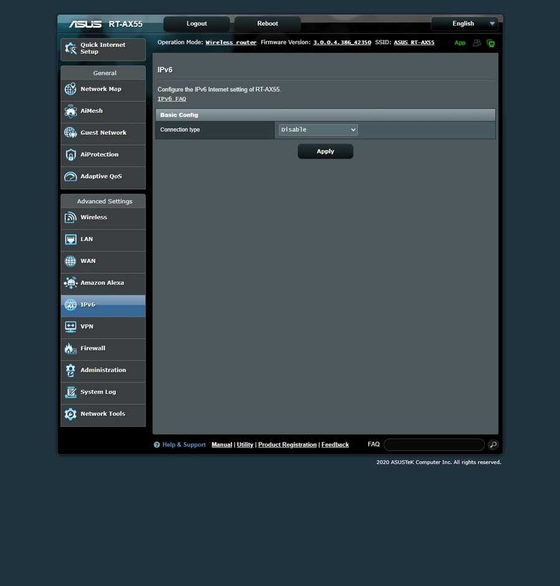Click the green network status icon

(x=491, y=43)
